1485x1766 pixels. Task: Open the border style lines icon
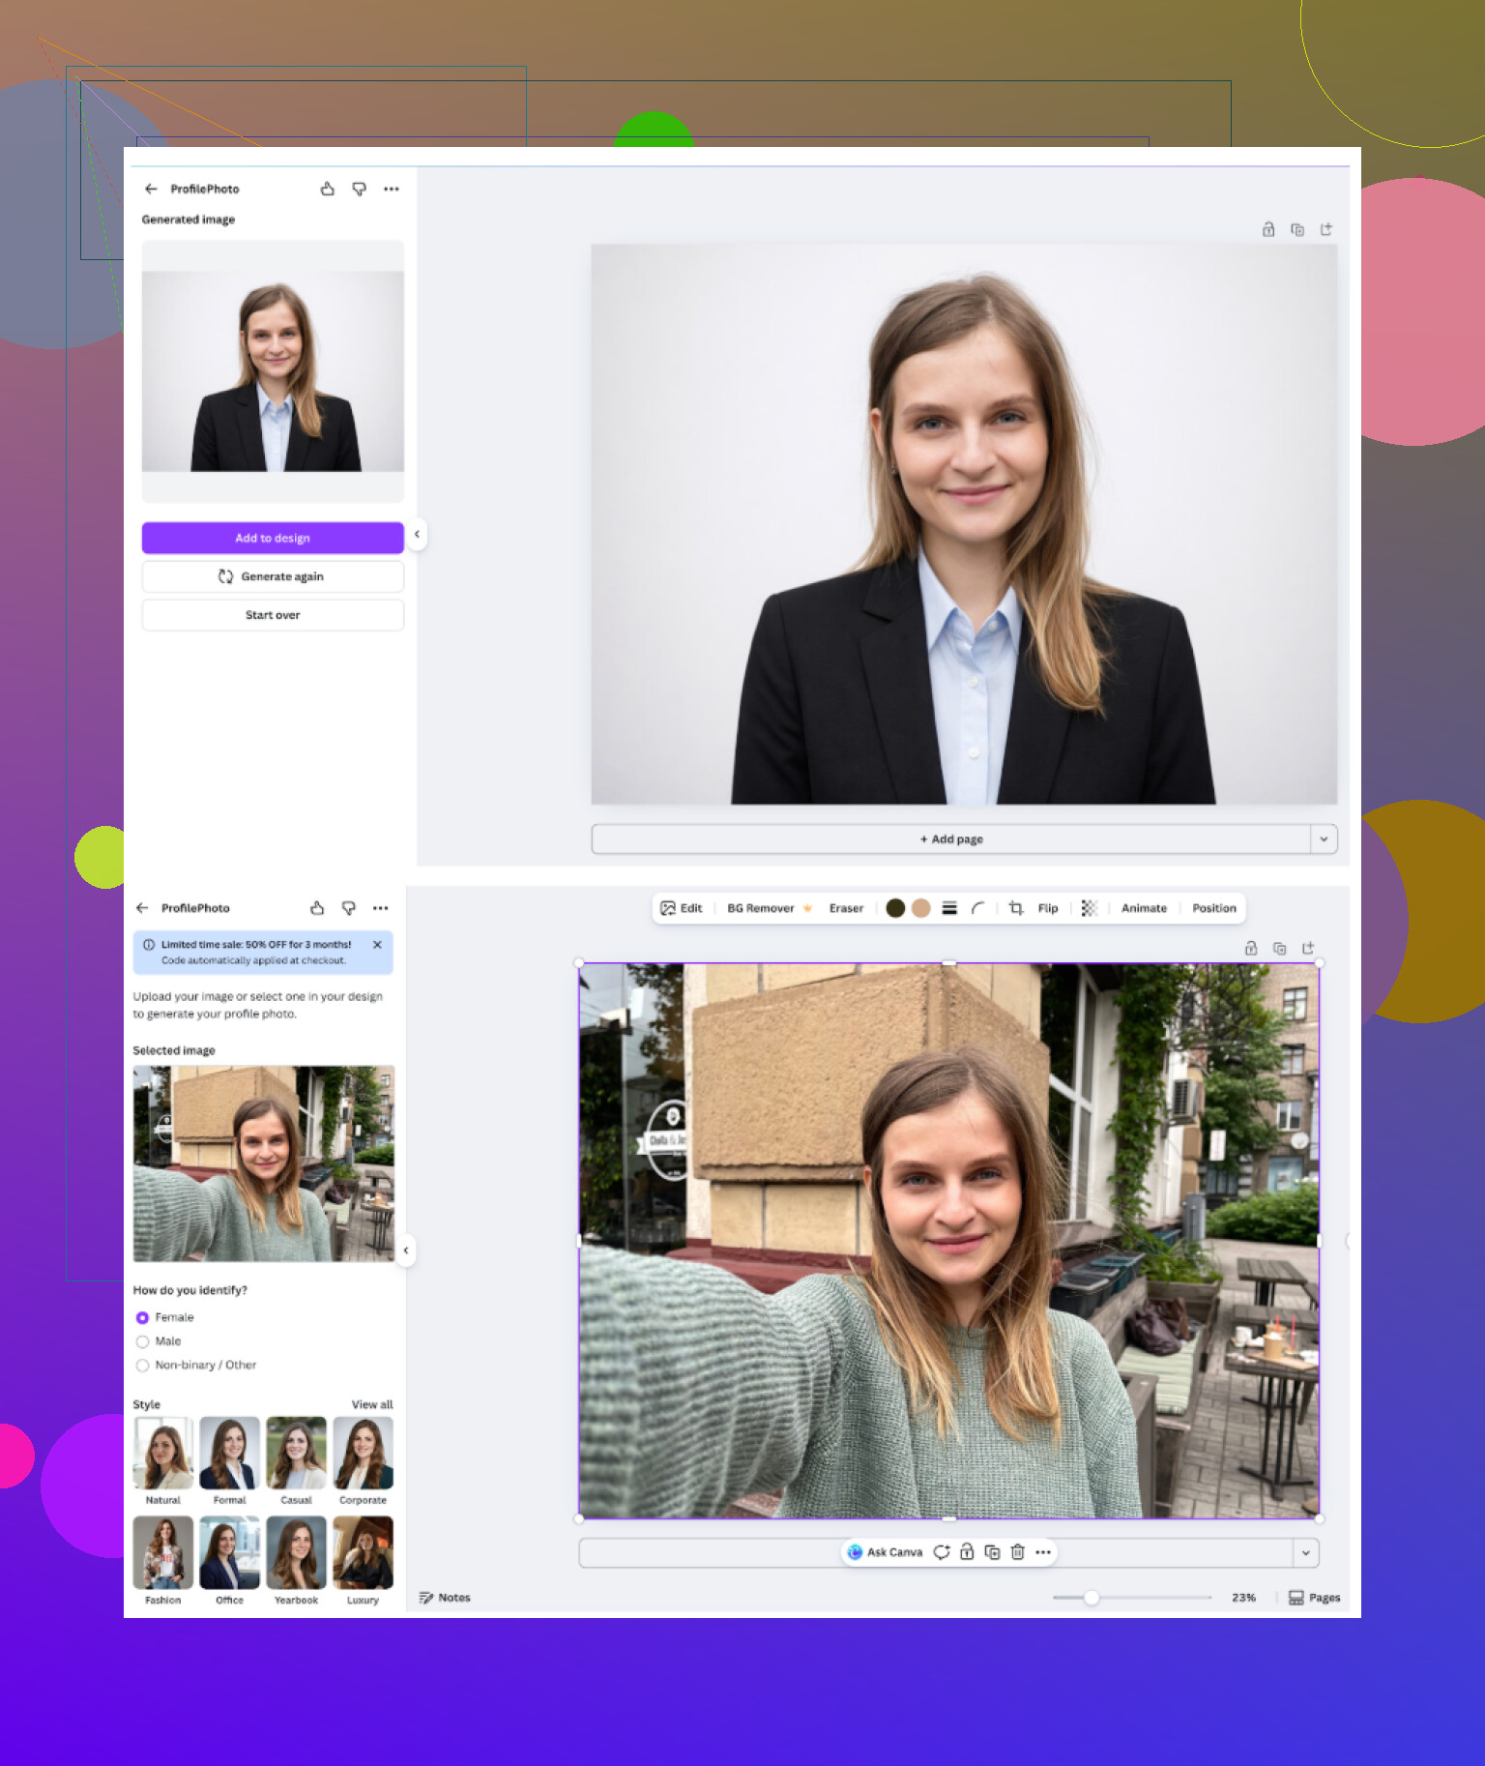coord(949,908)
